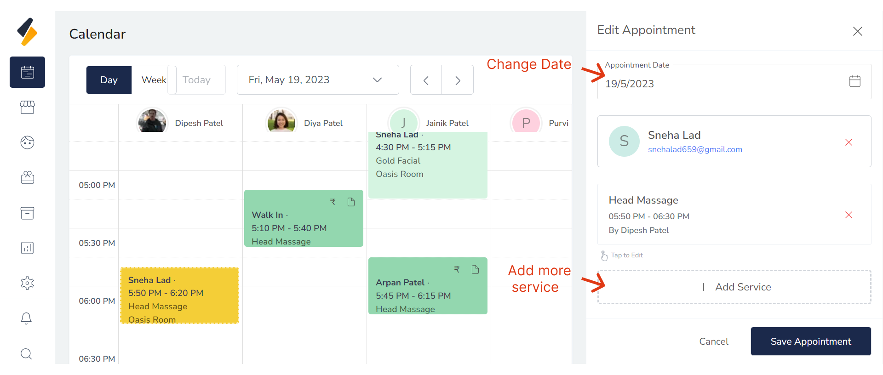The image size is (883, 375).
Task: Go to next day with right chevron
Action: tap(458, 80)
